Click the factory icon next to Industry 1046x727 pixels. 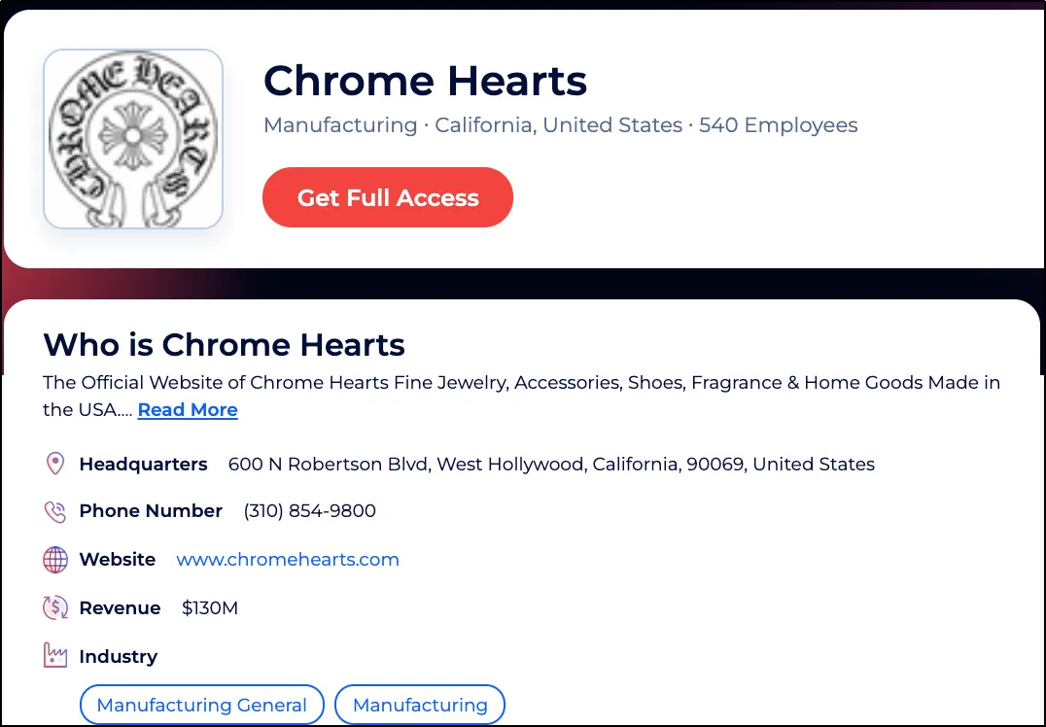tap(55, 655)
